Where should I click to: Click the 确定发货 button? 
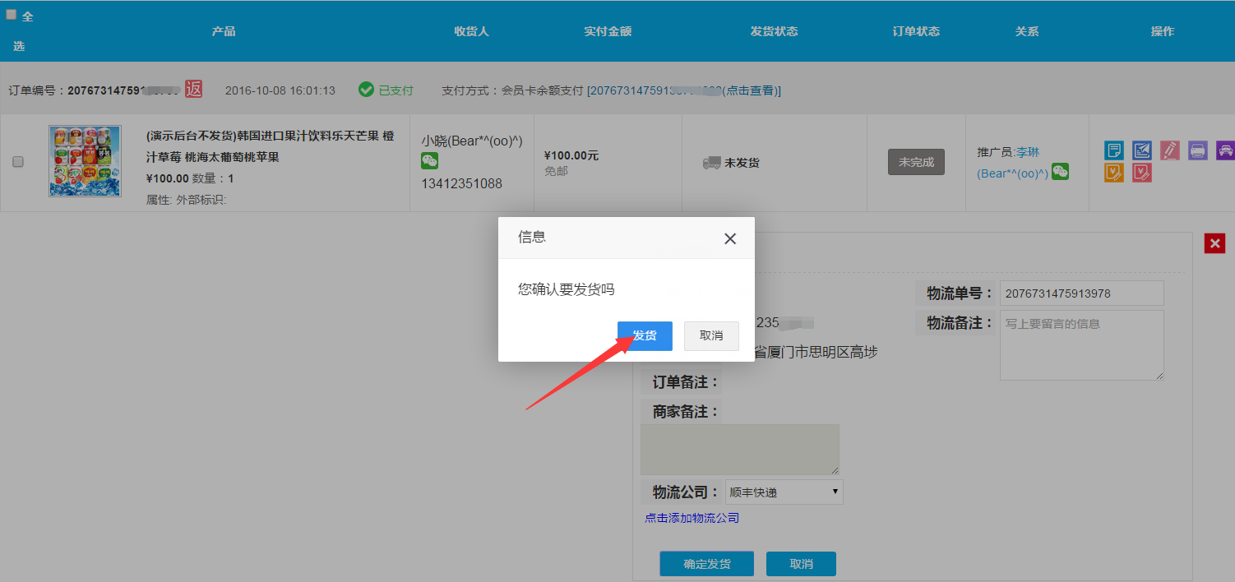pyautogui.click(x=706, y=564)
